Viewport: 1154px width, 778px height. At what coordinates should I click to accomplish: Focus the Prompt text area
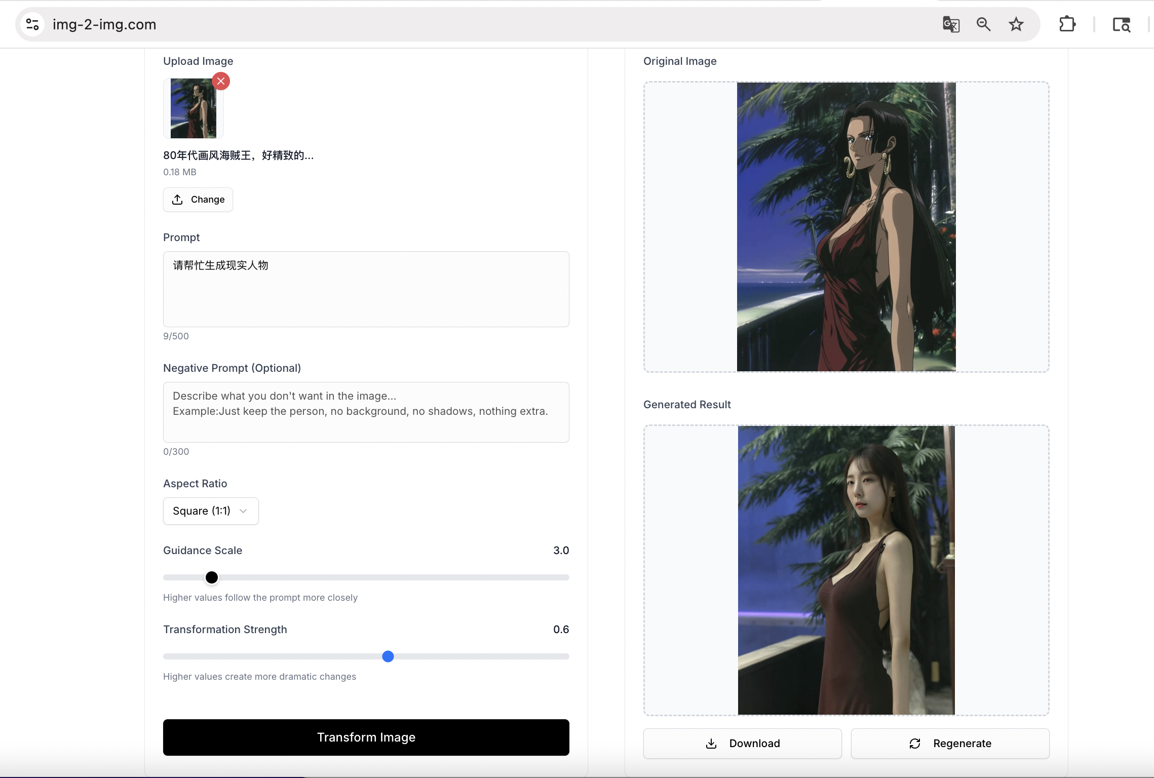(x=366, y=289)
